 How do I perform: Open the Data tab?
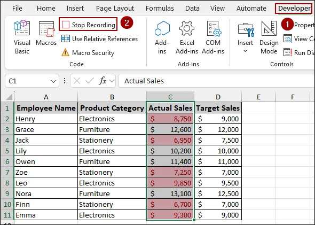192,8
